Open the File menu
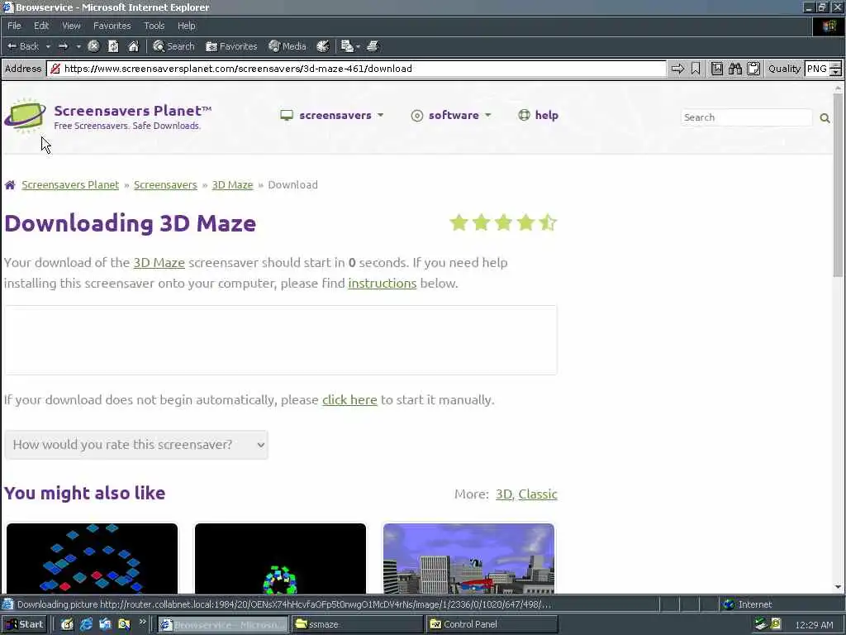846x635 pixels. tap(14, 26)
